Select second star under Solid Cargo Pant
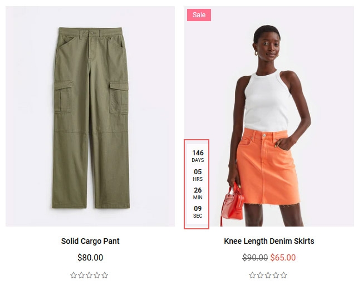363x285 pixels. tap(81, 275)
